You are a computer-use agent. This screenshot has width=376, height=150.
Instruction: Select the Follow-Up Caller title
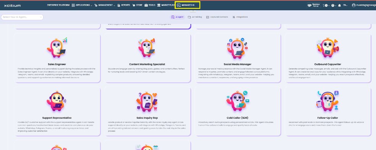coord(327,118)
